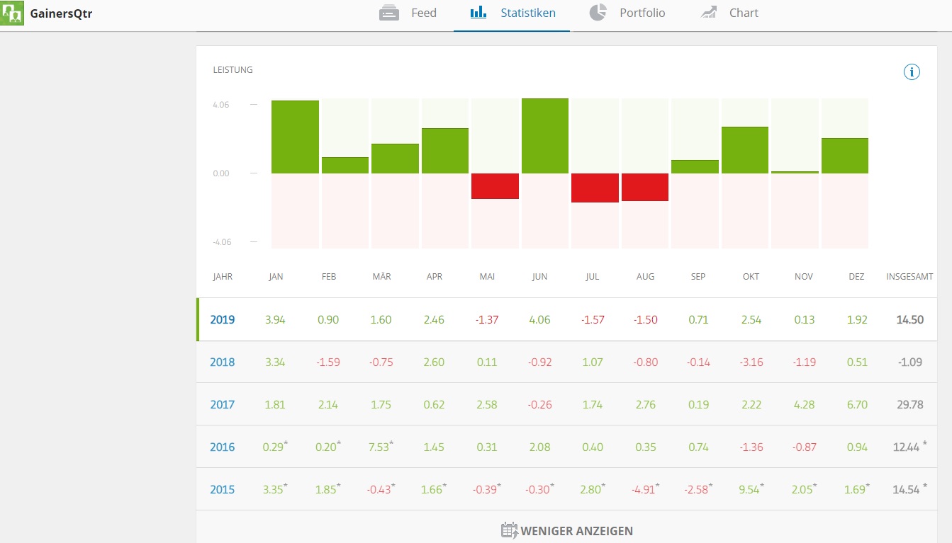Click the green December bar in chart
Image resolution: width=952 pixels, height=543 pixels.
pyautogui.click(x=845, y=156)
